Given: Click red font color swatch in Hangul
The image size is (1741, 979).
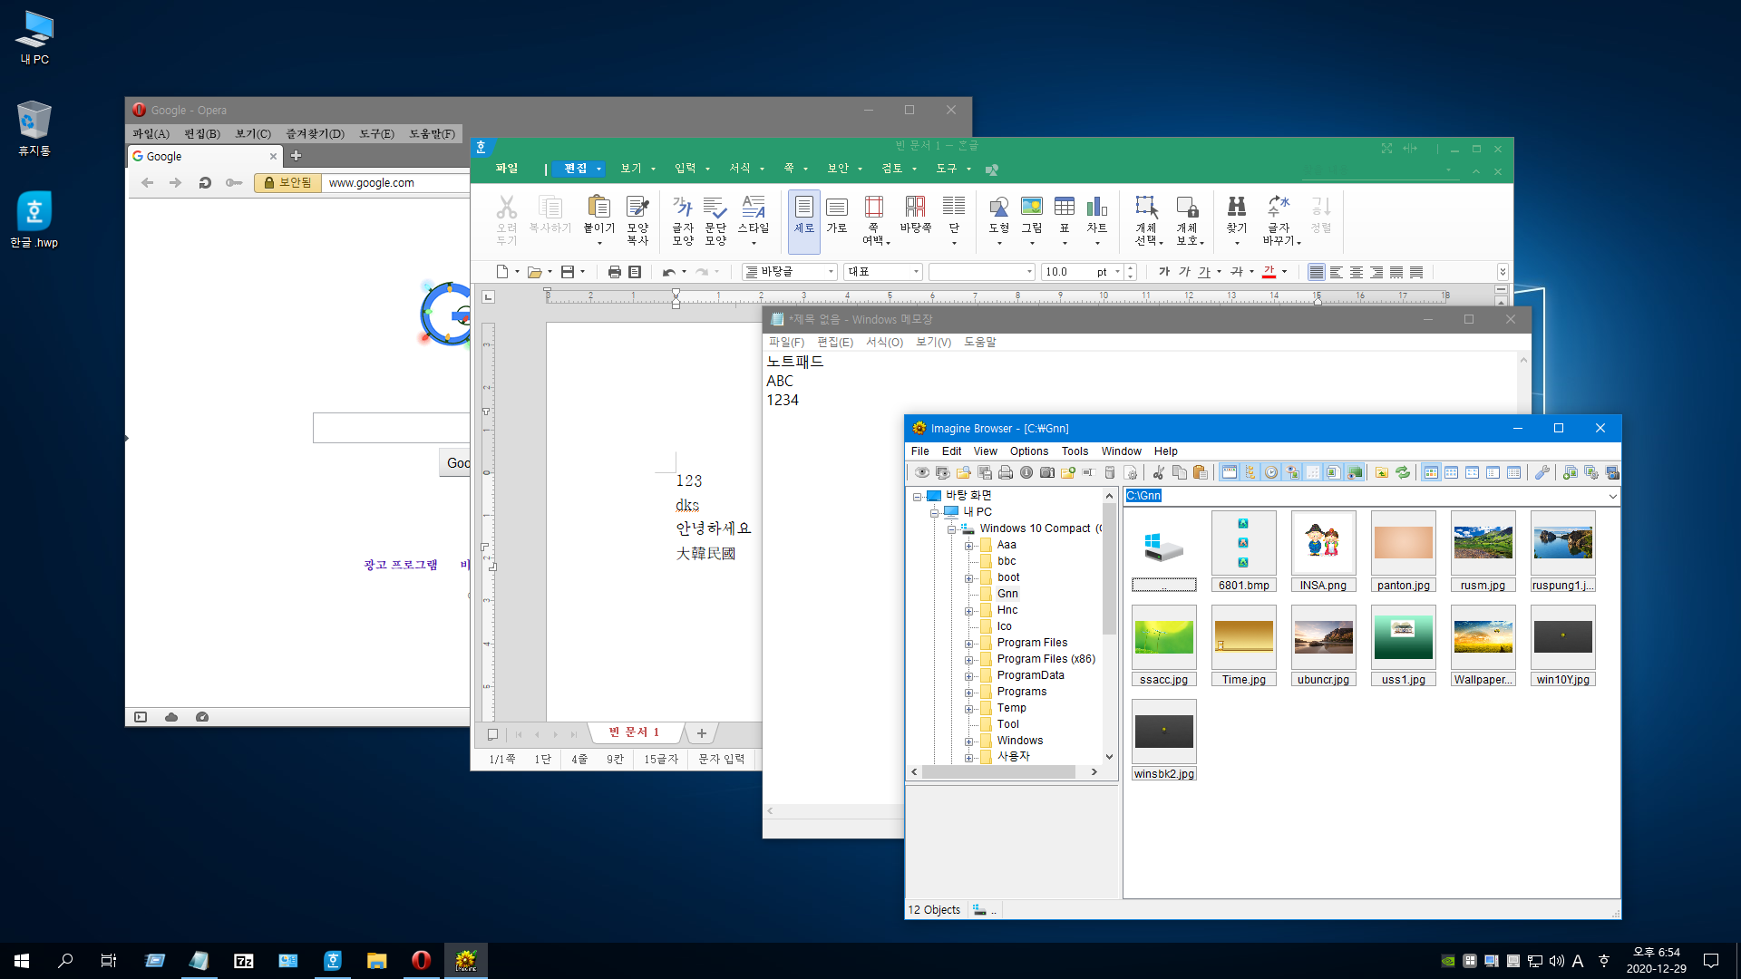Looking at the screenshot, I should pyautogui.click(x=1269, y=272).
